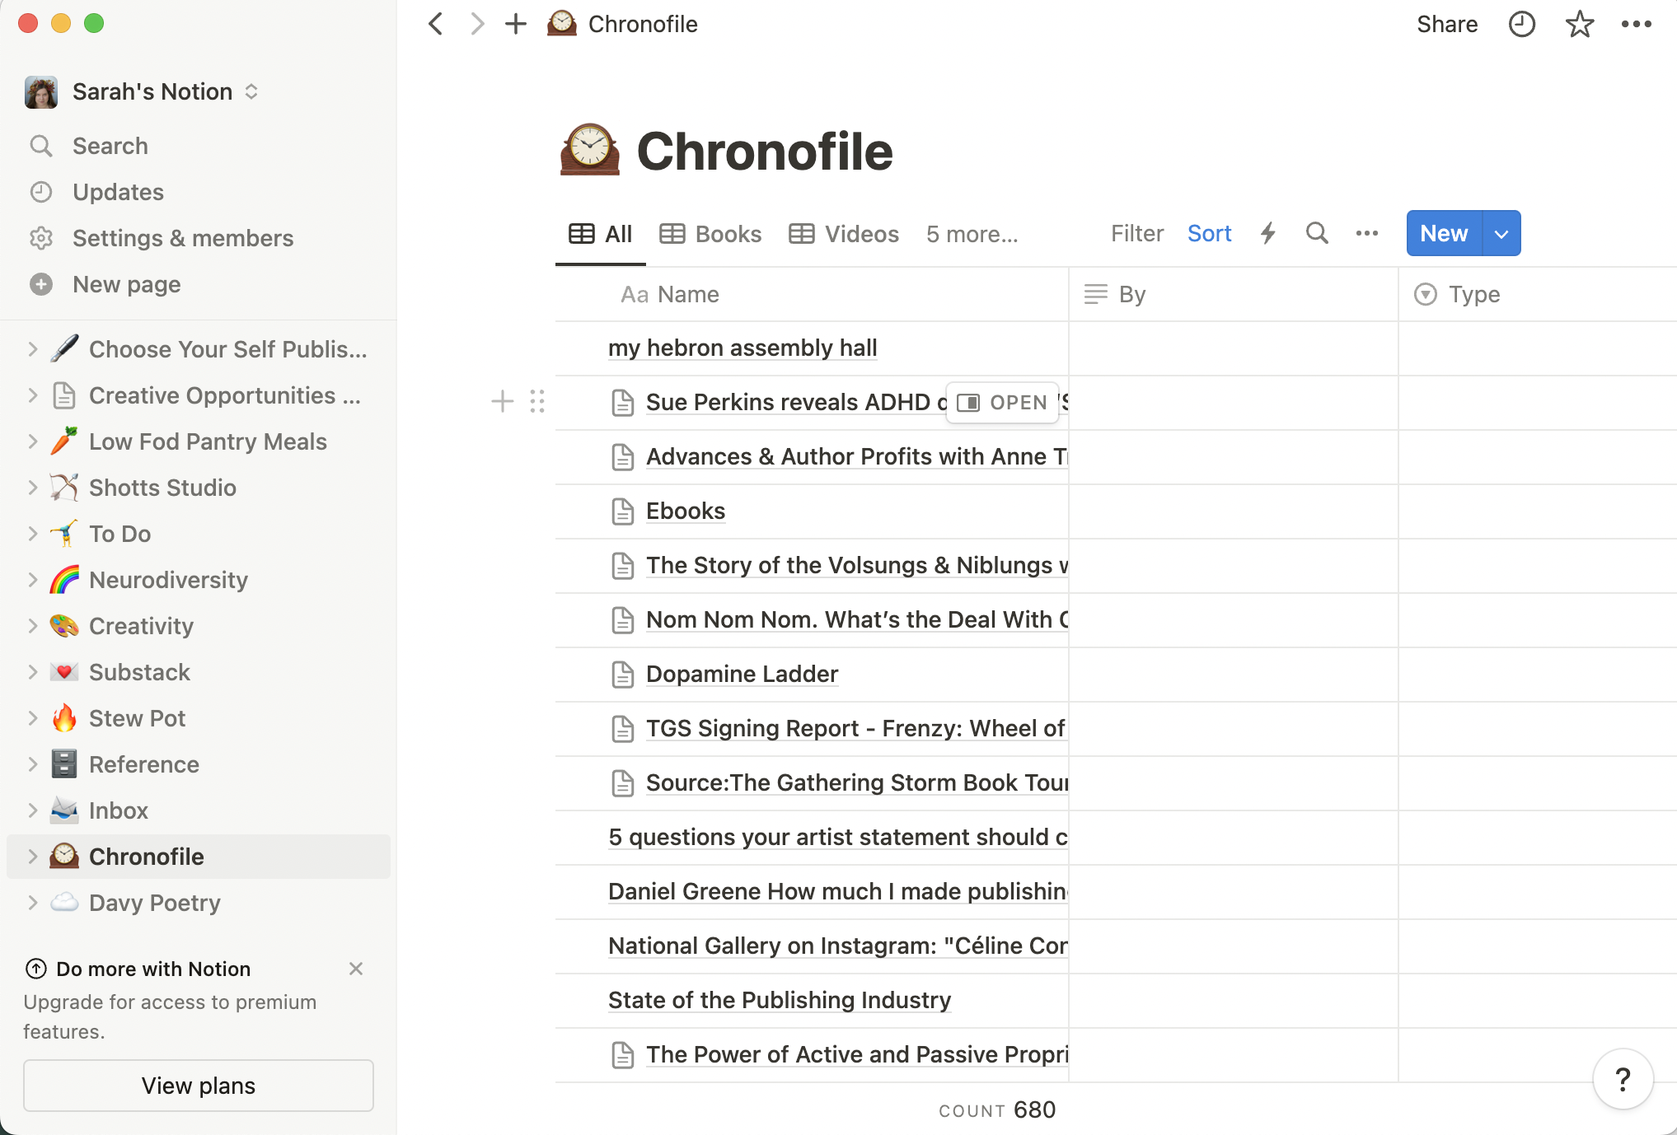This screenshot has width=1677, height=1135.
Task: Open page history via clock icon
Action: (1521, 25)
